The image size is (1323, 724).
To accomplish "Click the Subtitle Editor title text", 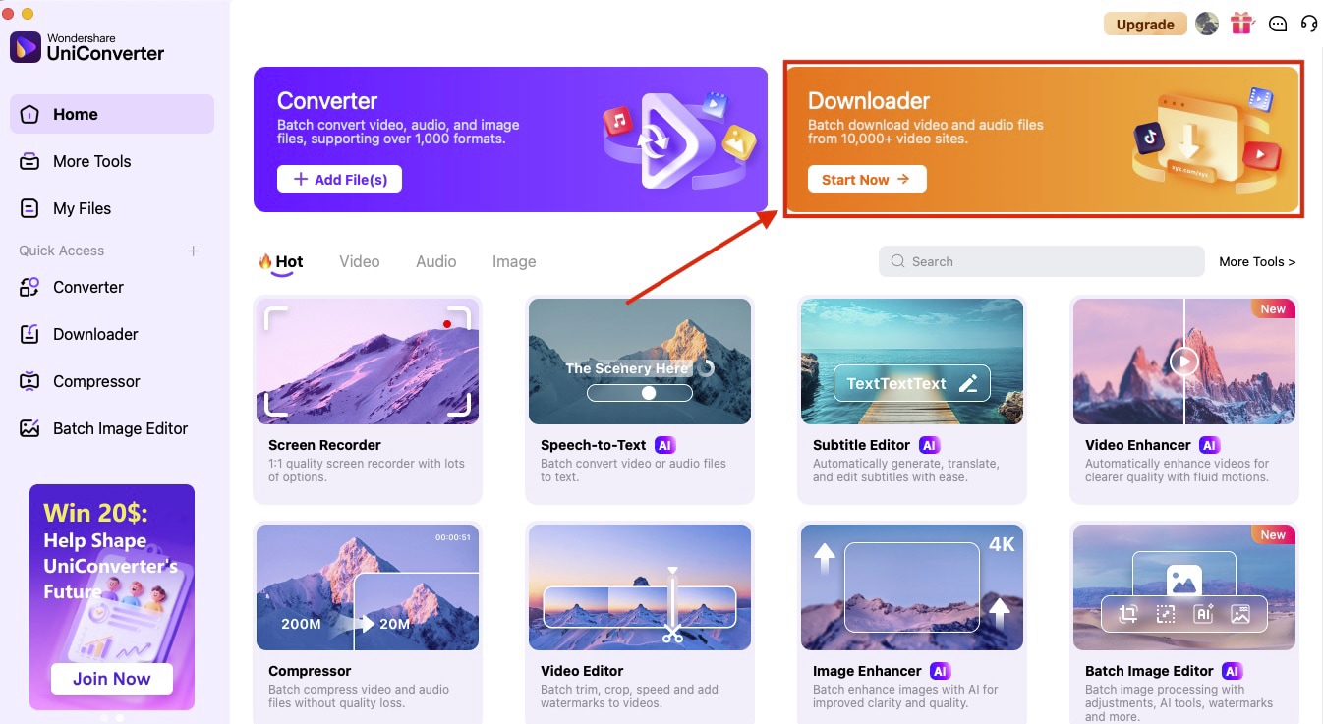I will click(862, 445).
